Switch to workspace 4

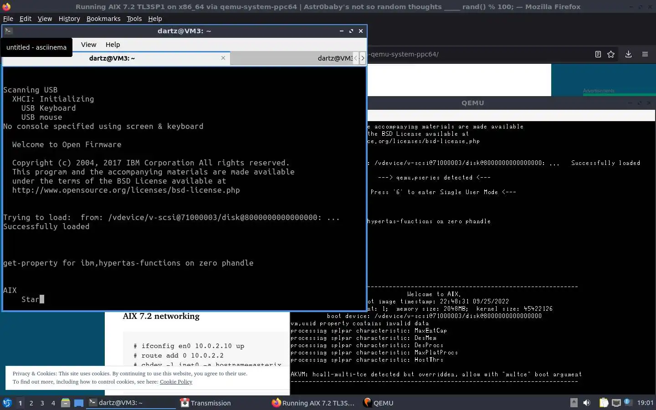coord(53,403)
